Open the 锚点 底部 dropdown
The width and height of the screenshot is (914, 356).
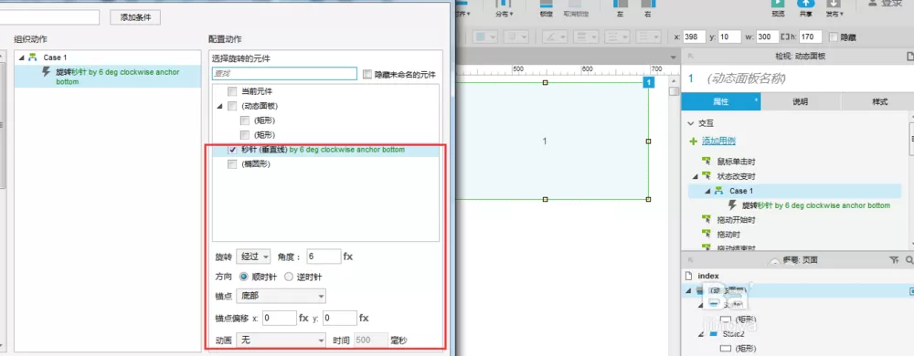click(281, 296)
